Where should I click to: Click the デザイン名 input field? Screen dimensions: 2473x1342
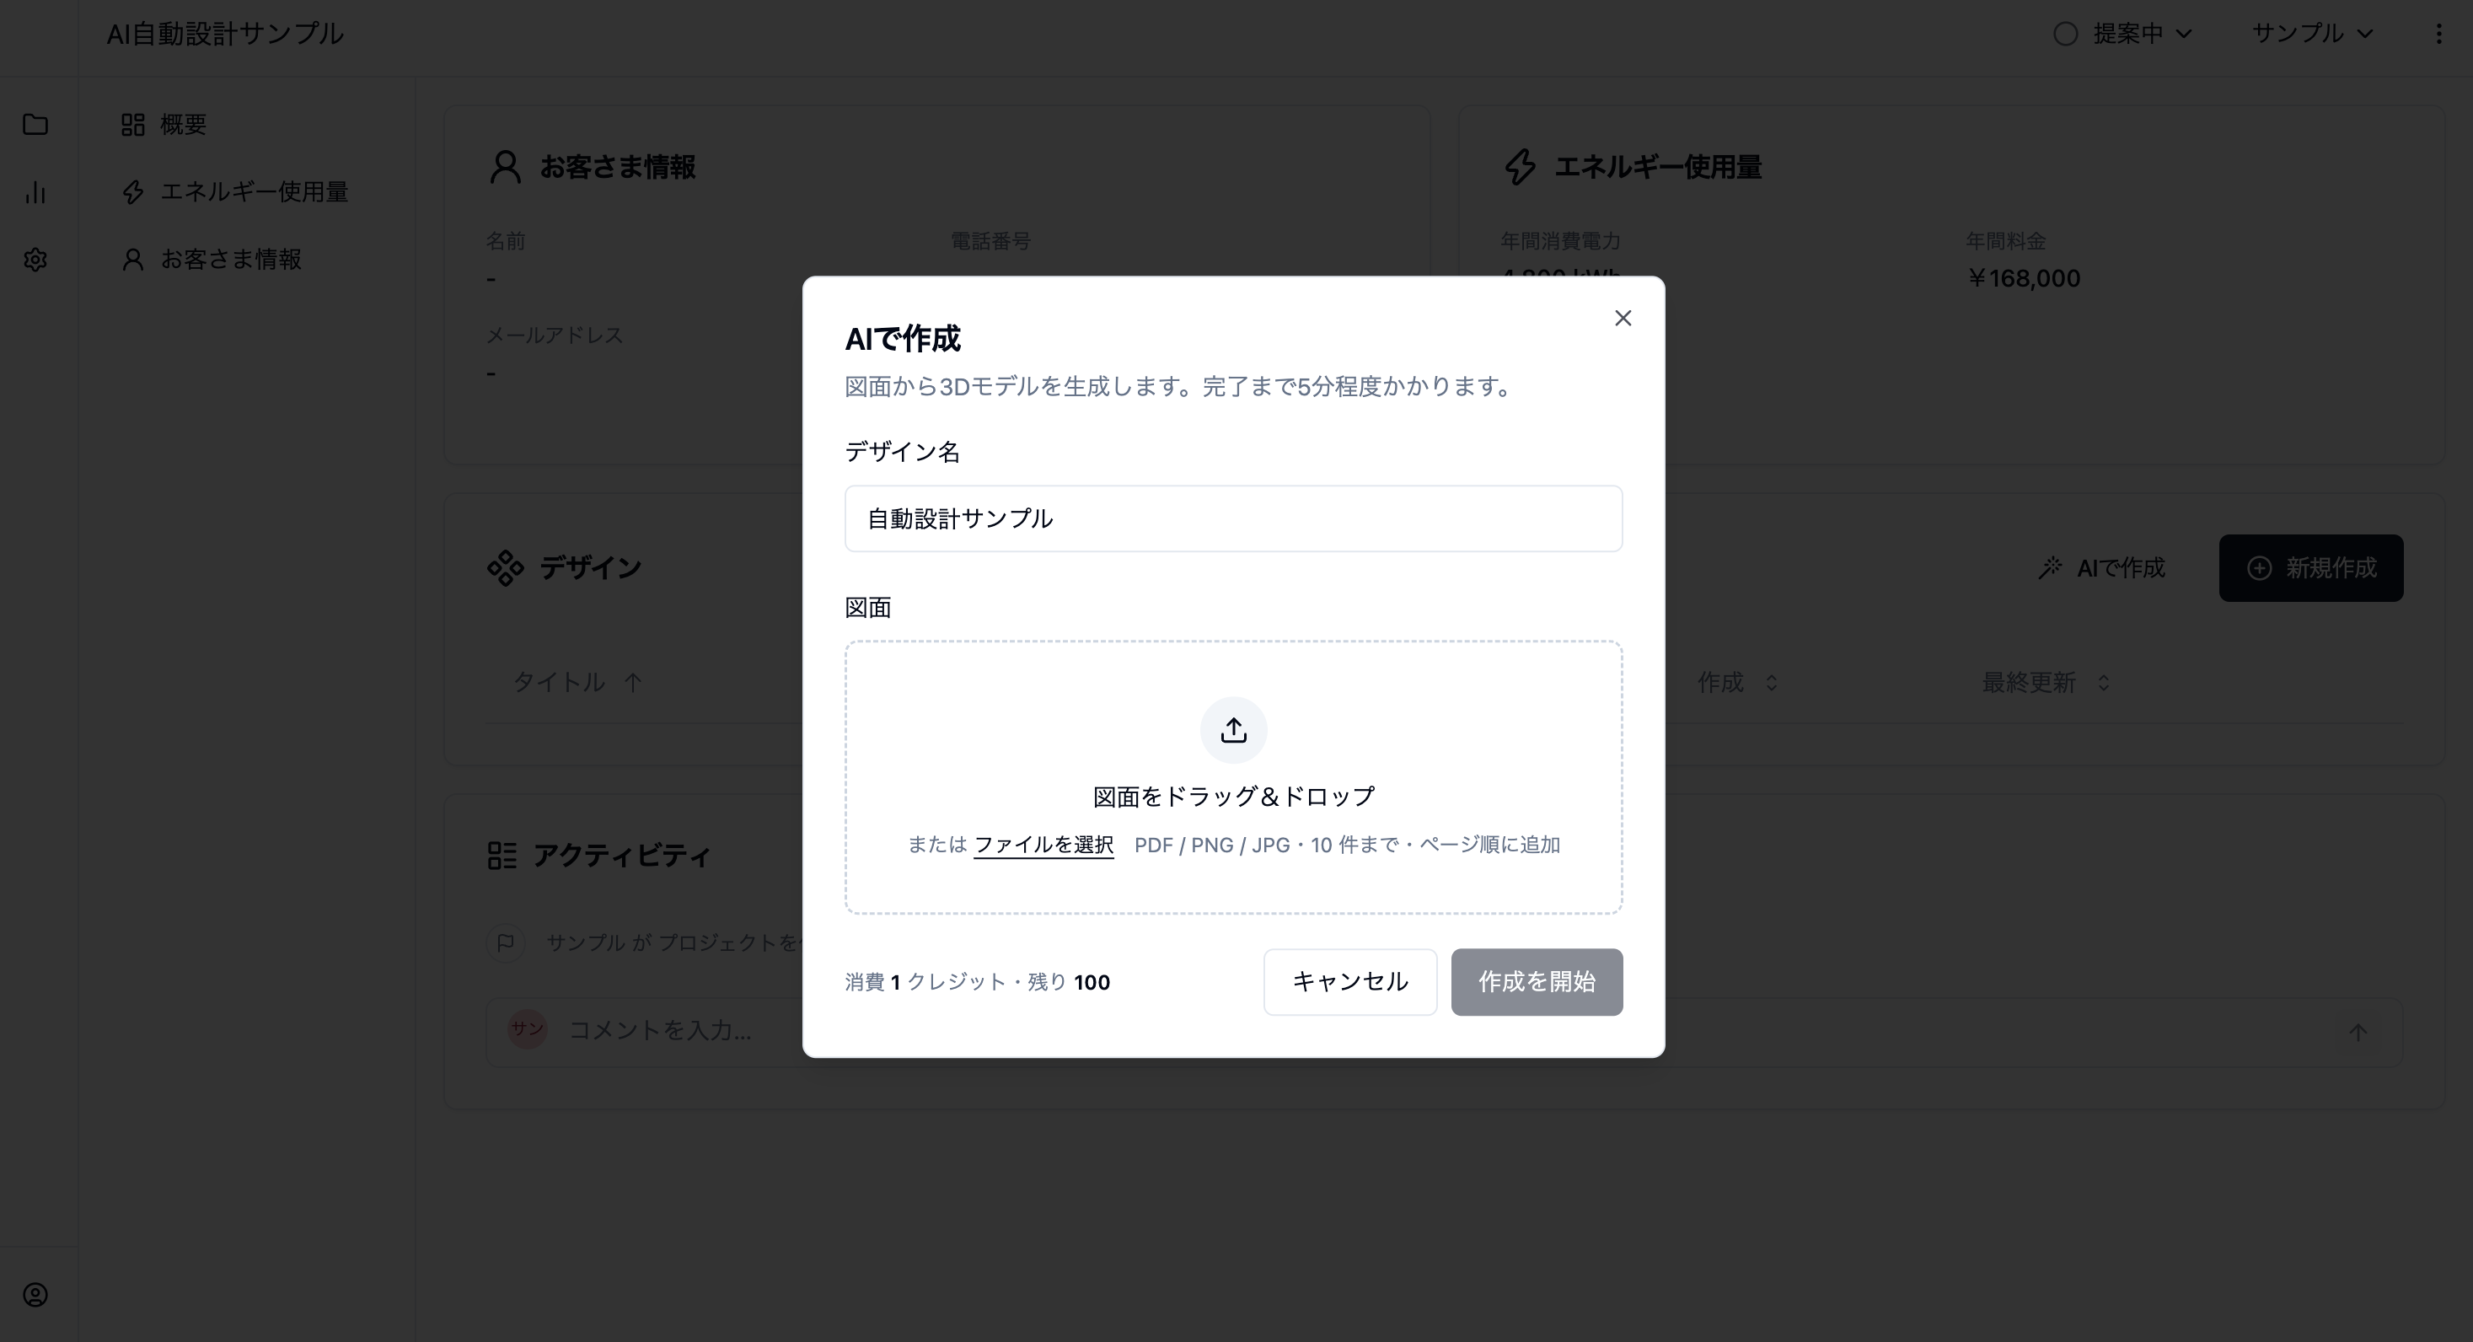point(1234,518)
